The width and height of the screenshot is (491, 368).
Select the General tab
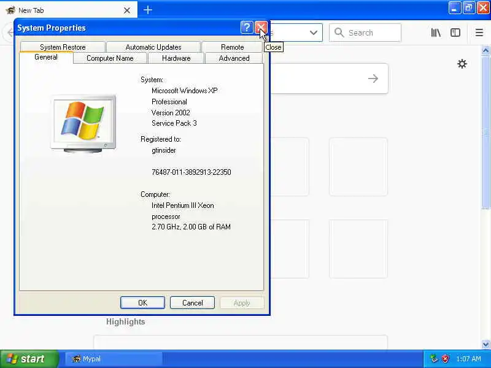(46, 57)
